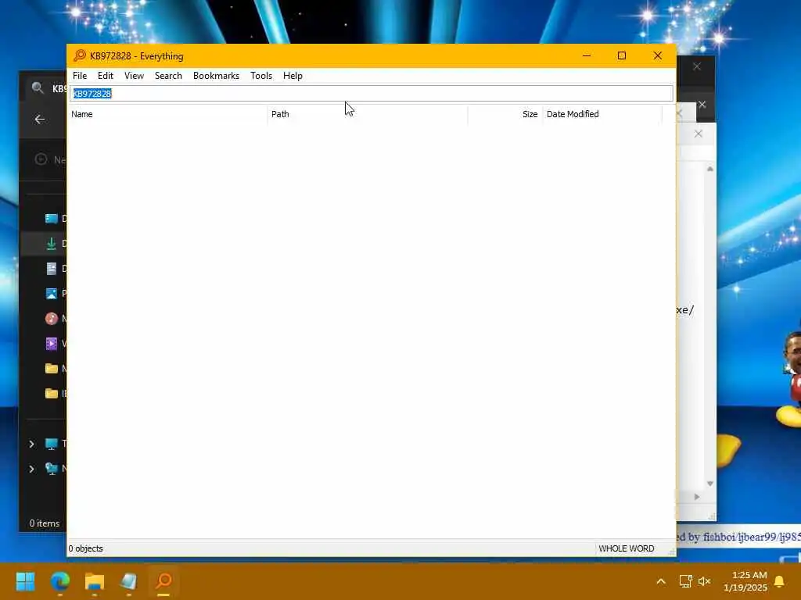Select Documents icon in Explorer sidebar
This screenshot has height=600, width=801.
tap(51, 269)
